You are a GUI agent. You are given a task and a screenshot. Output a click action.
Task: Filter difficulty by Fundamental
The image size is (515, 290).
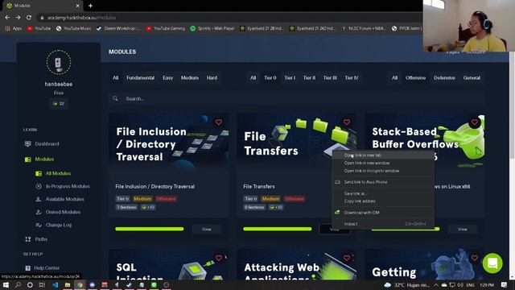click(140, 78)
